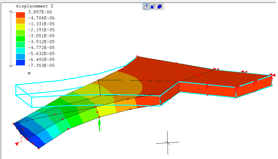Click the legend value -1.331E-05
This screenshot has width=278, height=159.
(41, 24)
